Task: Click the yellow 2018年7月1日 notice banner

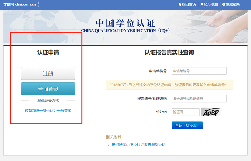Action: [169, 85]
